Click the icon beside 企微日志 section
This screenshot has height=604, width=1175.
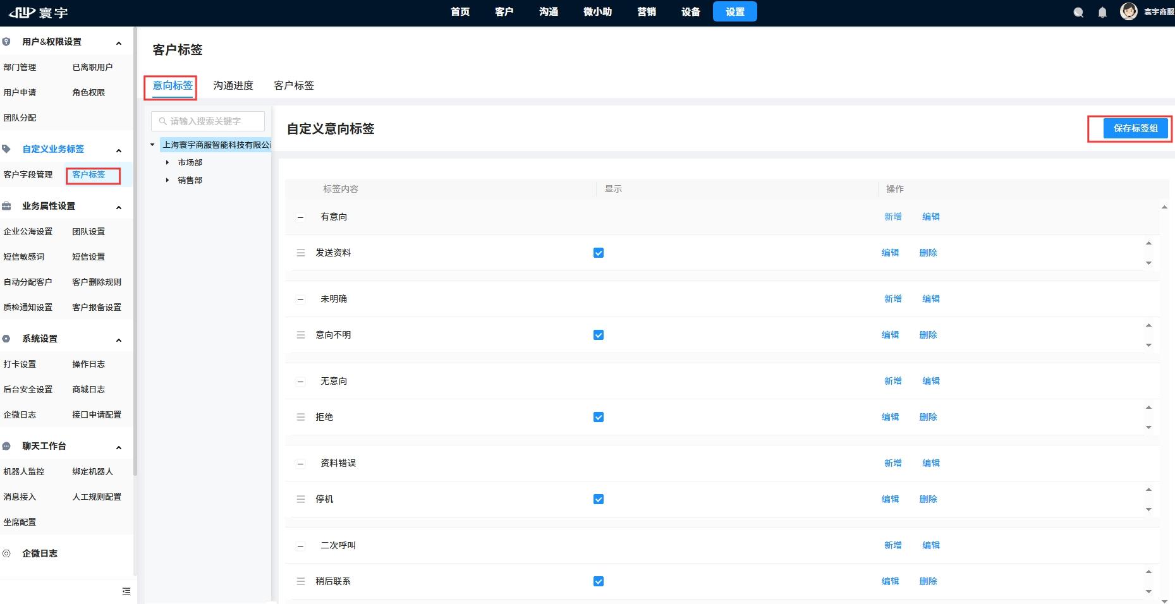pyautogui.click(x=6, y=553)
